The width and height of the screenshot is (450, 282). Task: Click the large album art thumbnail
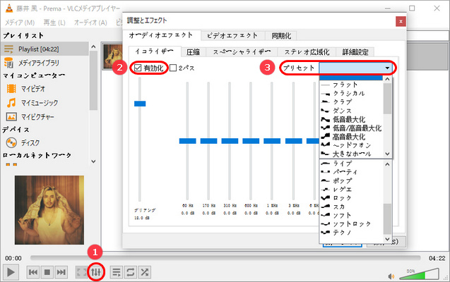click(x=49, y=210)
